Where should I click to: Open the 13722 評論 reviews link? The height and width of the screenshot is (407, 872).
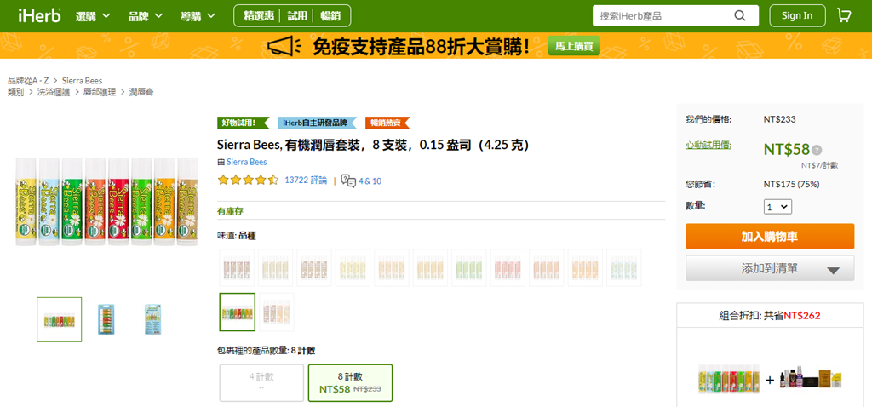306,181
